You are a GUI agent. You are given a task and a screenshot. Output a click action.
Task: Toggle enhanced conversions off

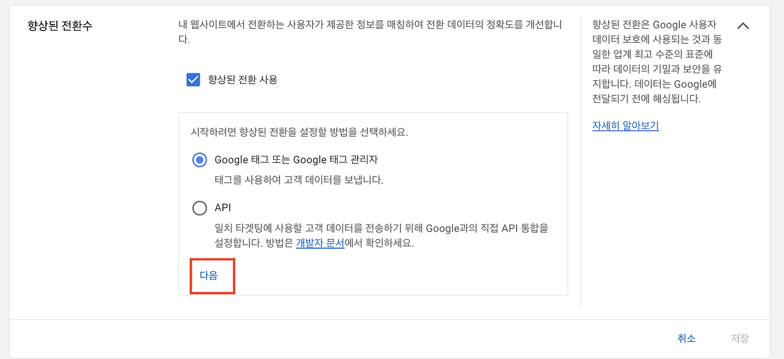coord(194,79)
